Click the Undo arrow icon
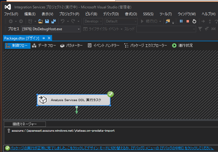The image size is (218, 152). pyautogui.click(x=63, y=21)
